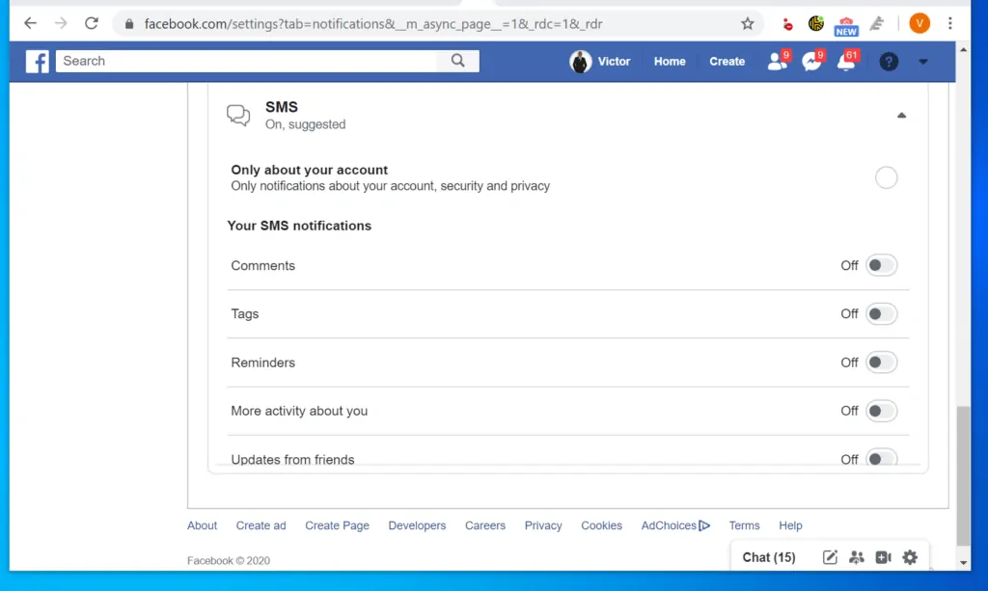Open the Help link
The image size is (988, 591).
tap(790, 525)
